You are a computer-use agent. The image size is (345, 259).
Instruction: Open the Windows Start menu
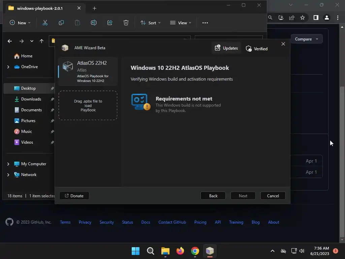tap(135, 251)
